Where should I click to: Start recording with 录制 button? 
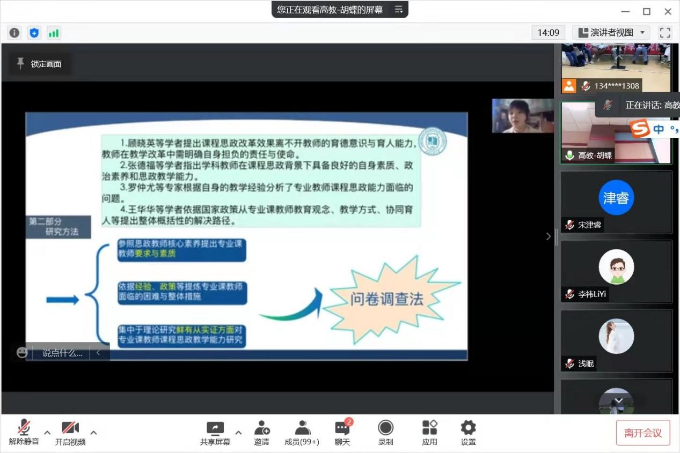point(385,433)
